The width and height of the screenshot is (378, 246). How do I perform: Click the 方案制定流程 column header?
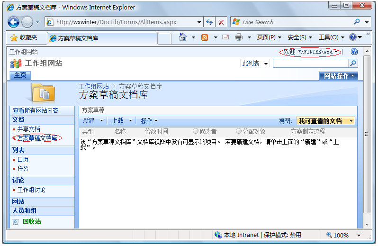[308, 131]
